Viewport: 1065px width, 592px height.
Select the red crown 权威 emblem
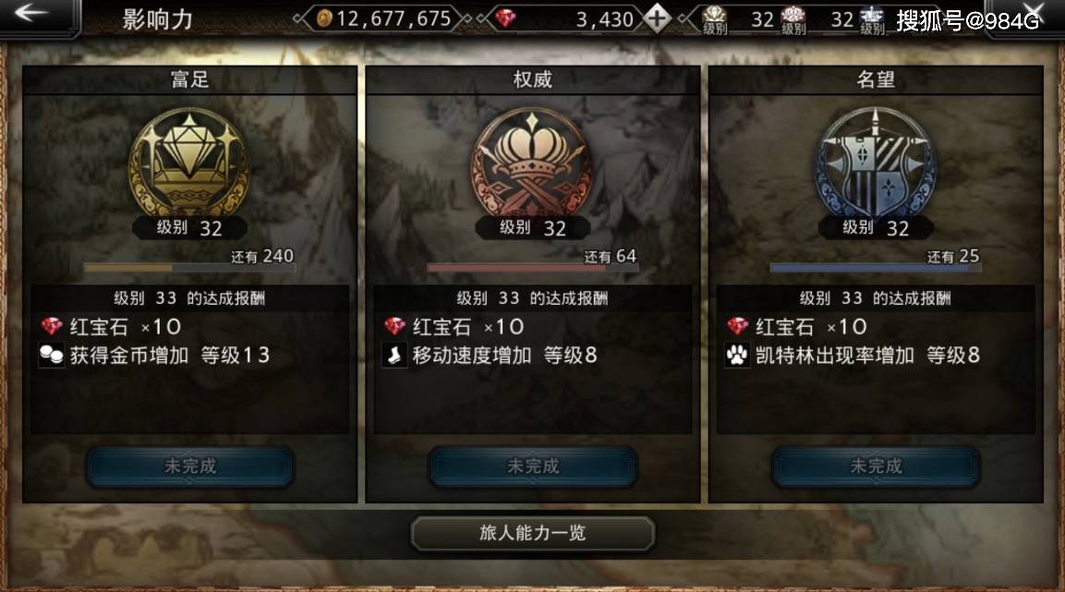tap(532, 163)
